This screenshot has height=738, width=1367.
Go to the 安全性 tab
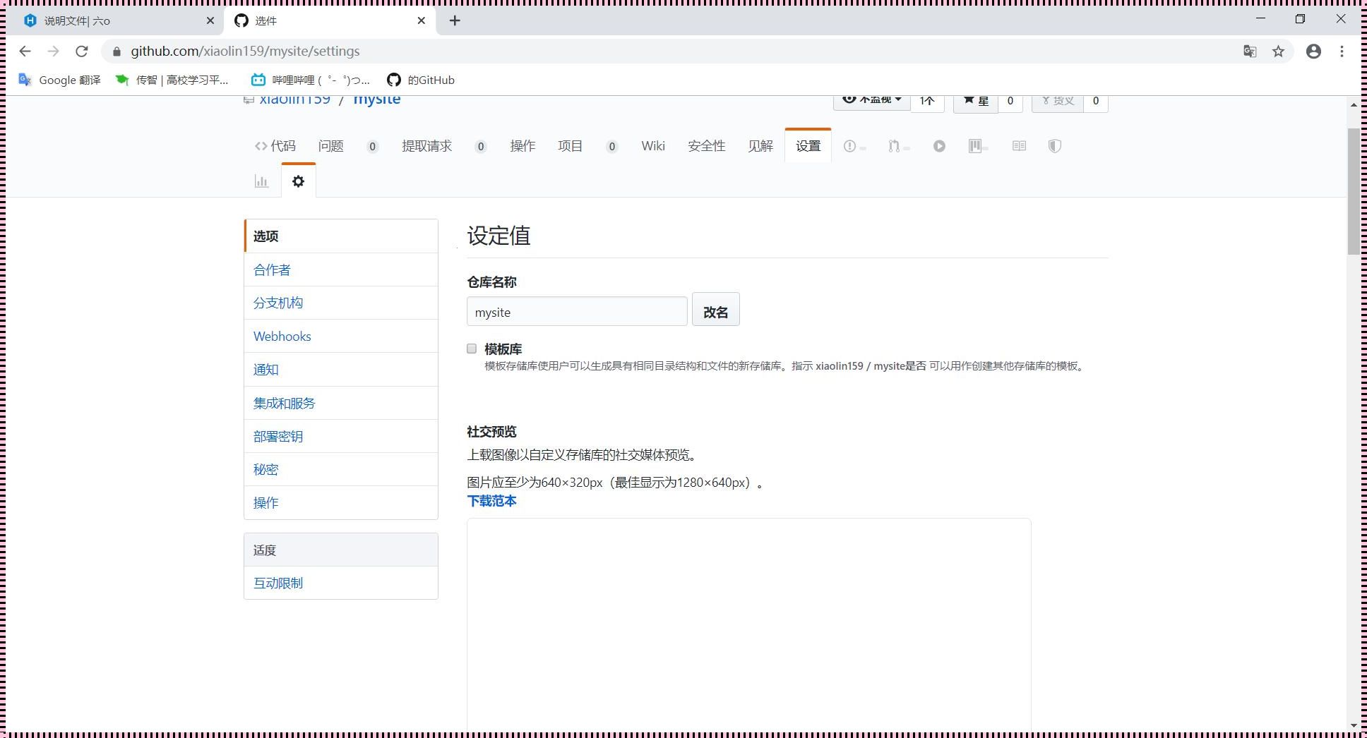pyautogui.click(x=707, y=146)
